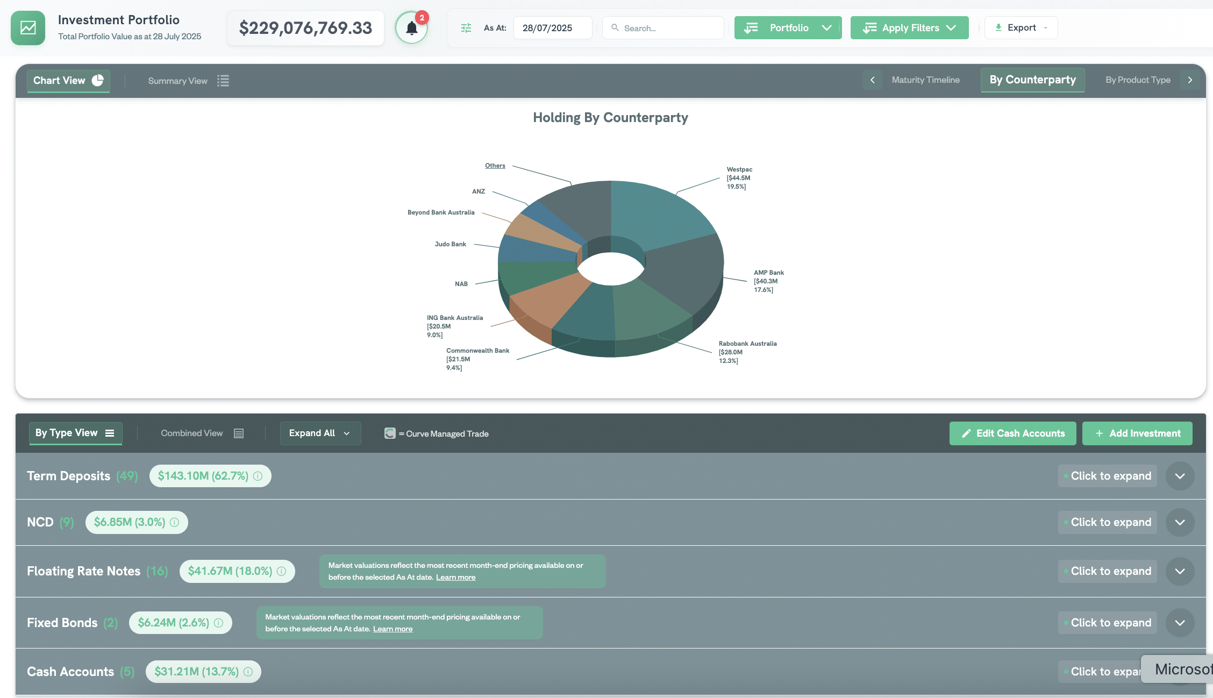Click the Combined View list icon
1213x698 pixels.
[239, 433]
